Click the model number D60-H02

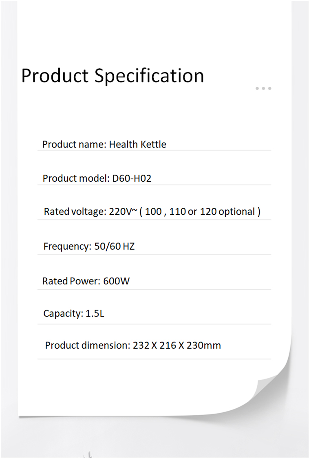click(132, 178)
